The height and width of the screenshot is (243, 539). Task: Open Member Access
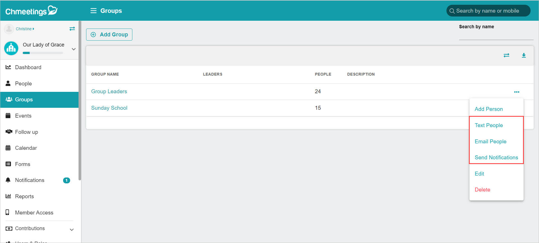tap(39, 212)
